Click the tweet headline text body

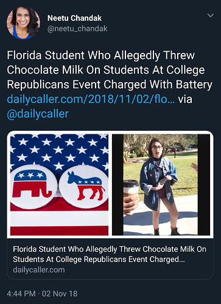[110, 70]
